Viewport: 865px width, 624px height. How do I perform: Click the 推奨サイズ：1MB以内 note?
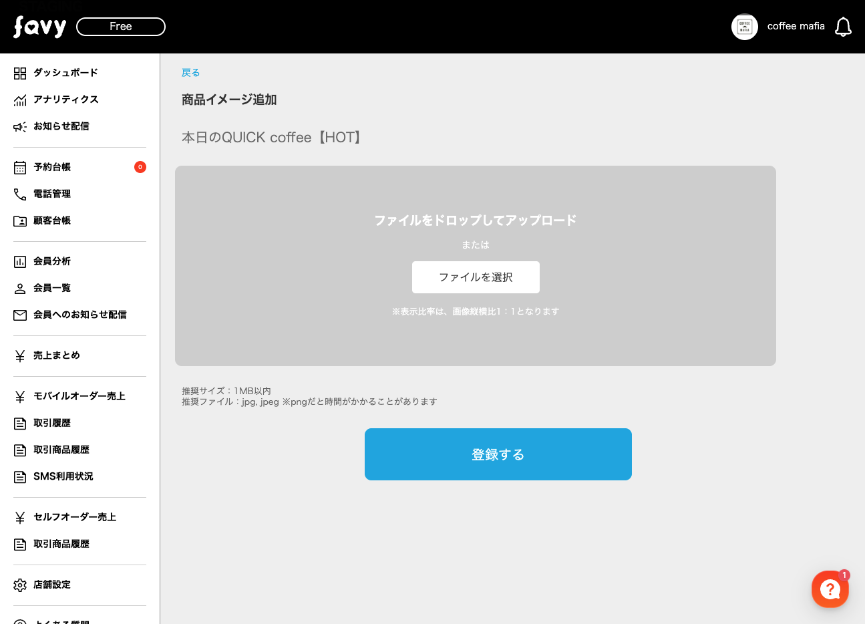pyautogui.click(x=226, y=391)
